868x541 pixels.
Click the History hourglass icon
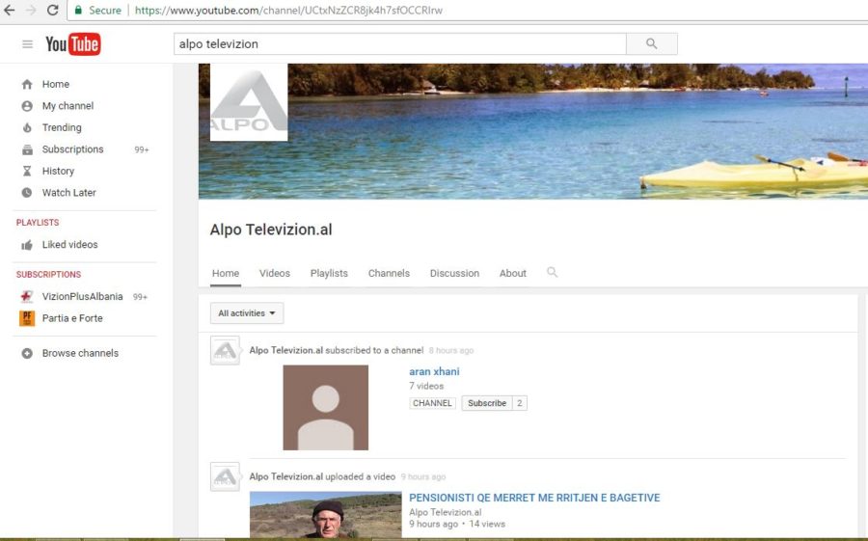[x=27, y=171]
